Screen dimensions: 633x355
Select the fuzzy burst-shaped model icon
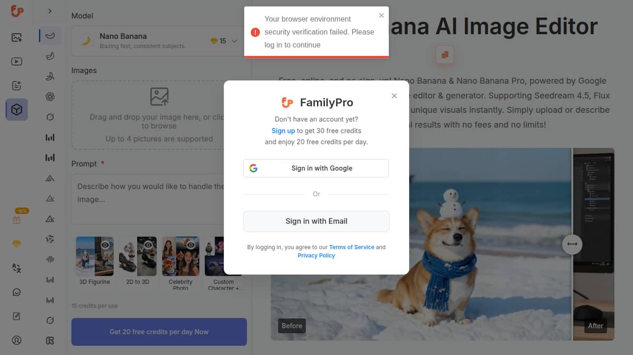point(50,259)
